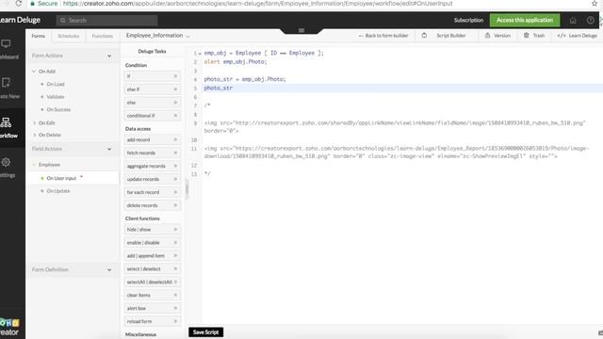Select On Update item
This screenshot has height=339, width=603.
point(58,191)
